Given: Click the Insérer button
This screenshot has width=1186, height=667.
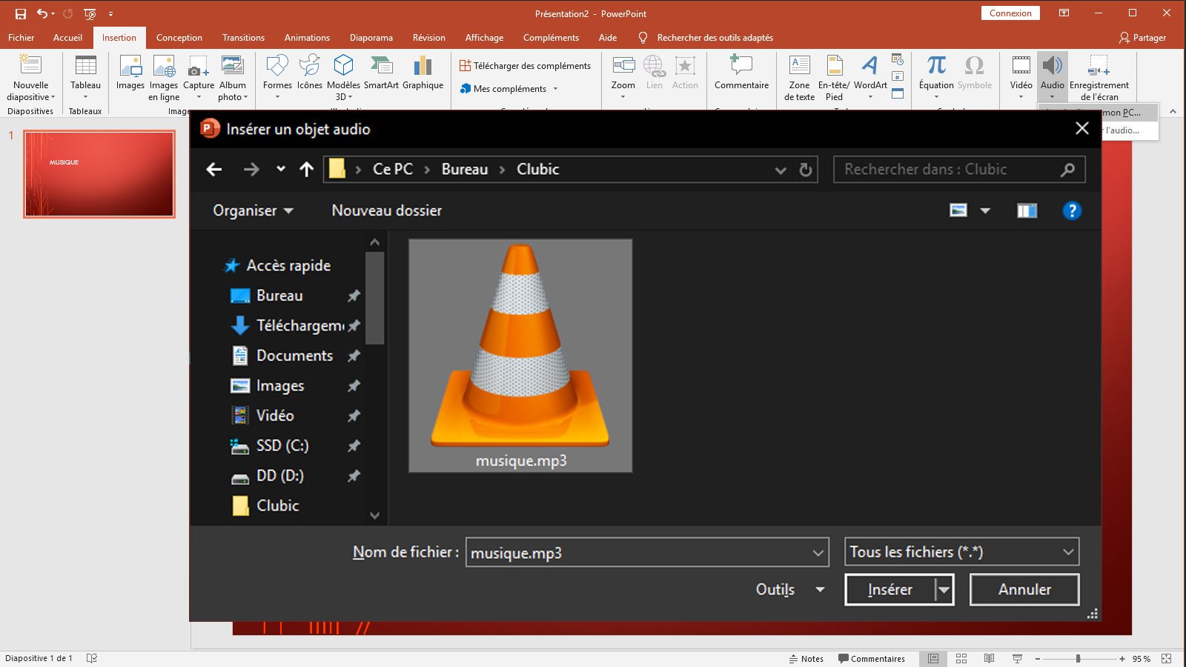Looking at the screenshot, I should point(890,590).
